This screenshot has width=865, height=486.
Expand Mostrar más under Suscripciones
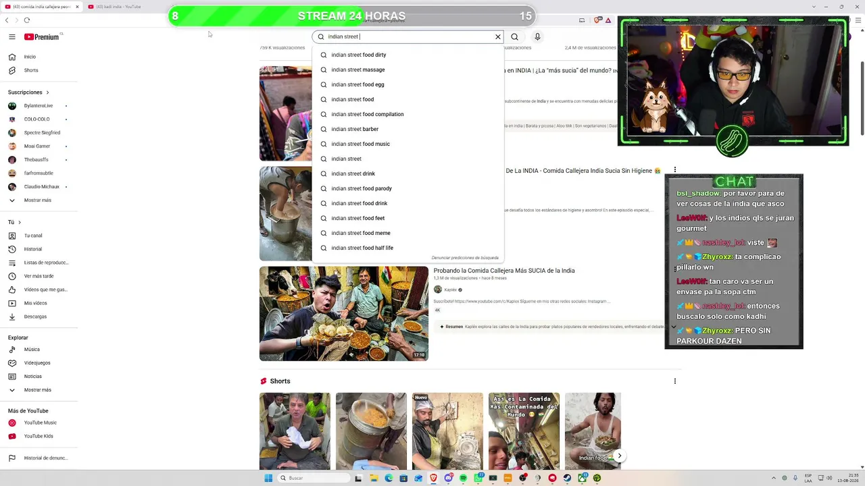(x=41, y=200)
